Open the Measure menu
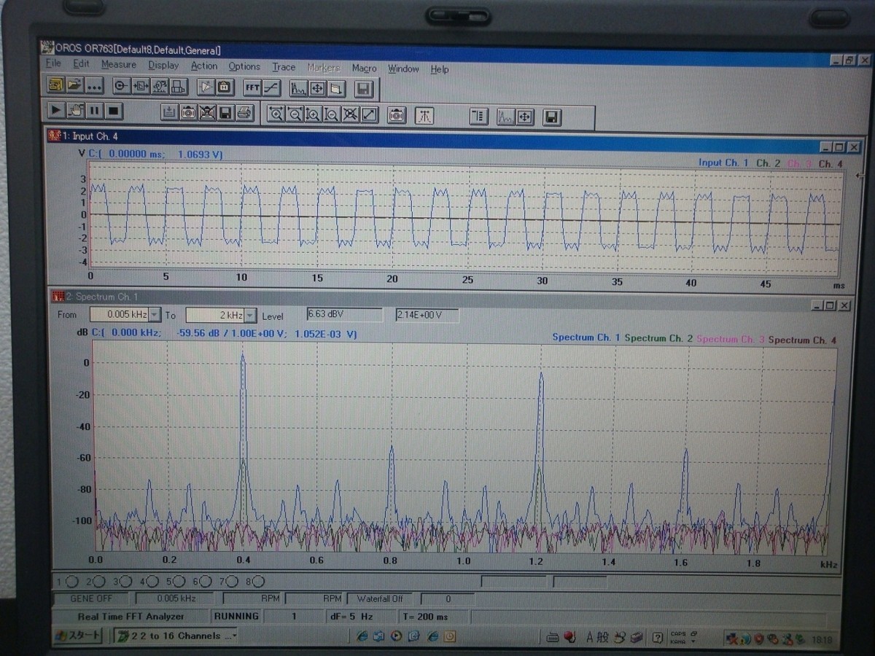The image size is (875, 656). click(118, 65)
